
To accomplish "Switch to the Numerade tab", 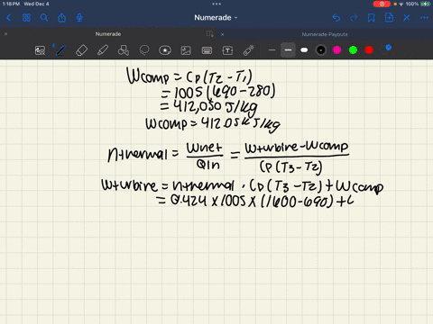I will pyautogui.click(x=108, y=34).
